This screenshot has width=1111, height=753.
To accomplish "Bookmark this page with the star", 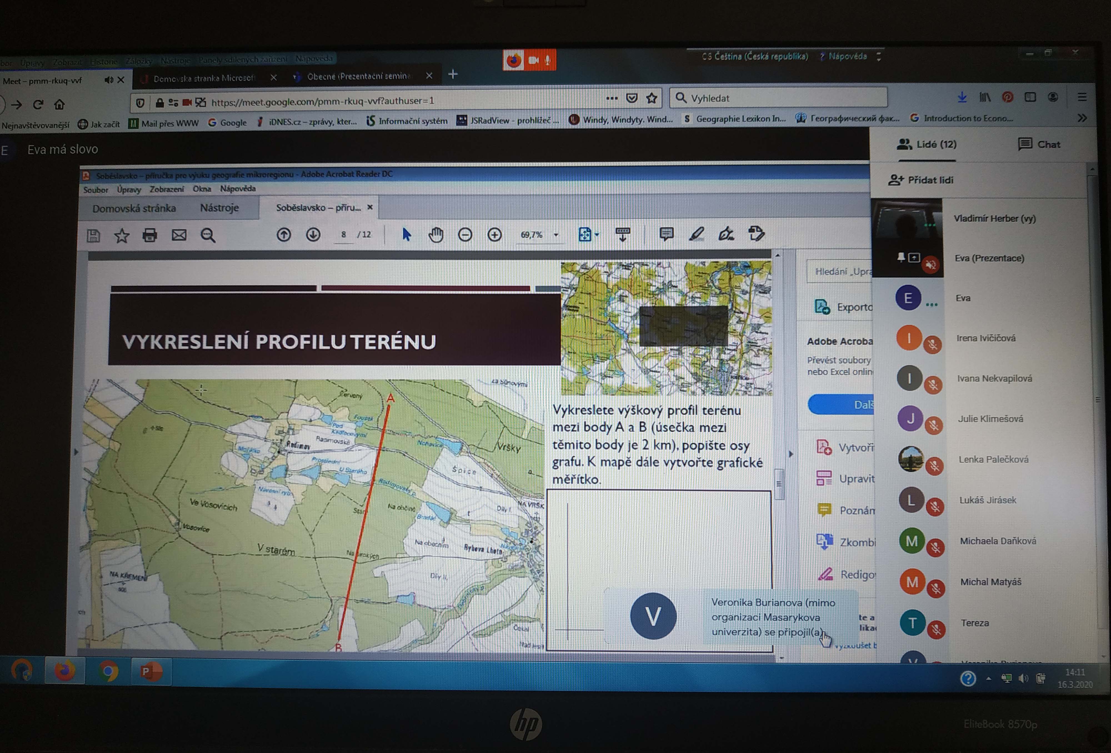I will click(652, 98).
